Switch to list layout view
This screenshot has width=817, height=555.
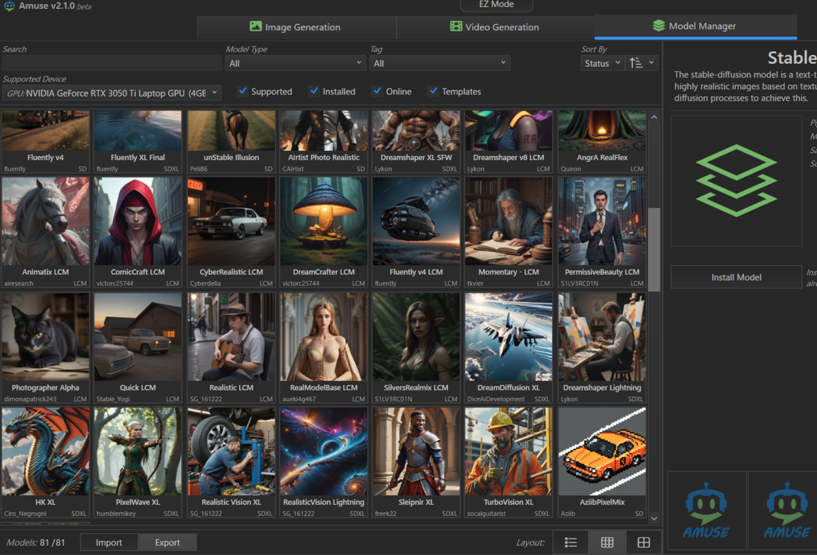(x=571, y=542)
